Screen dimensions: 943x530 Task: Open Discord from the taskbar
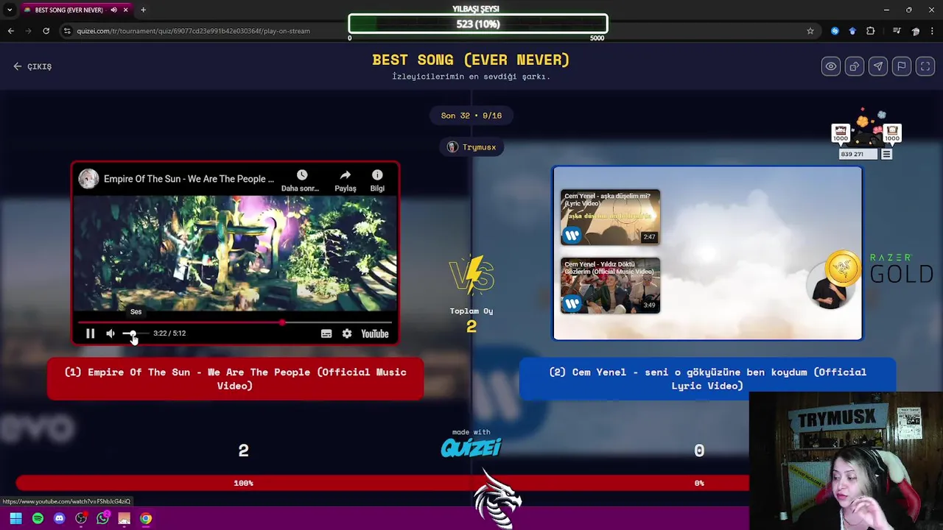pyautogui.click(x=60, y=518)
